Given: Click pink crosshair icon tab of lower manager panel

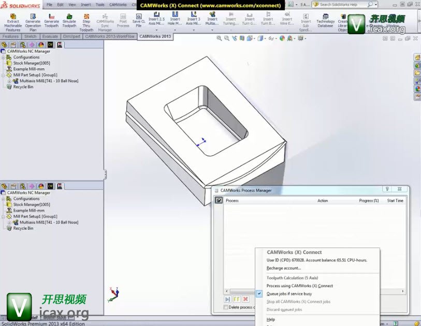Looking at the screenshot, I should [x=32, y=186].
